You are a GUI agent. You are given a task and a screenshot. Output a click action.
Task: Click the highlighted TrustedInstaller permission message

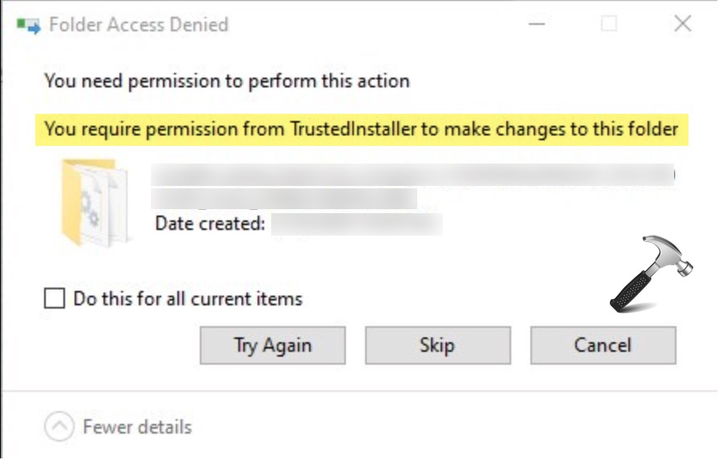point(361,129)
